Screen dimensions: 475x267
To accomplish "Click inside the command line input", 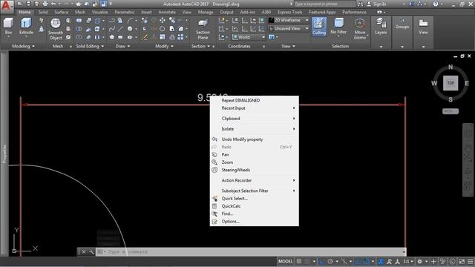I will pos(252,252).
